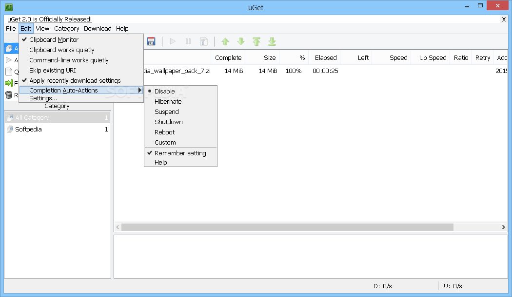Click the Softpedia category icon
The height and width of the screenshot is (297, 512).
coord(10,130)
